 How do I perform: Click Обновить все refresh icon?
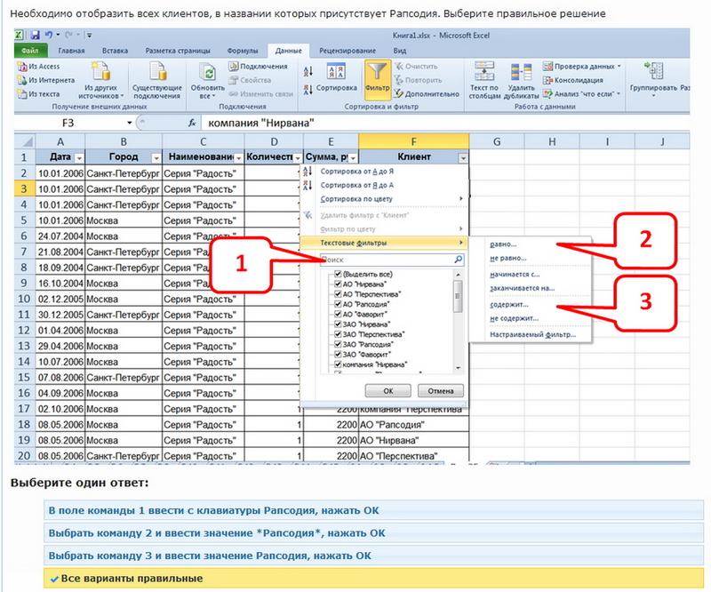point(208,73)
